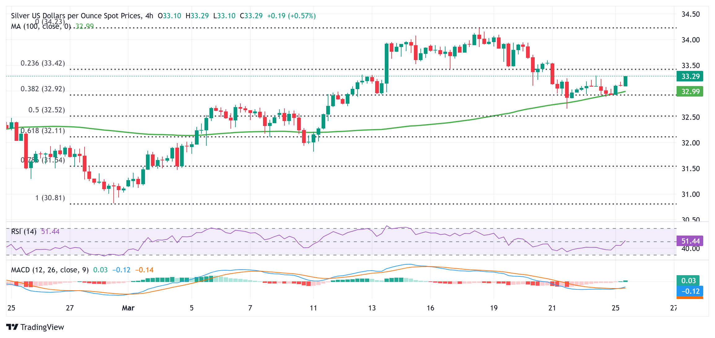The image size is (715, 338).
Task: Click the 34.00 price axis label
Action: click(x=690, y=40)
